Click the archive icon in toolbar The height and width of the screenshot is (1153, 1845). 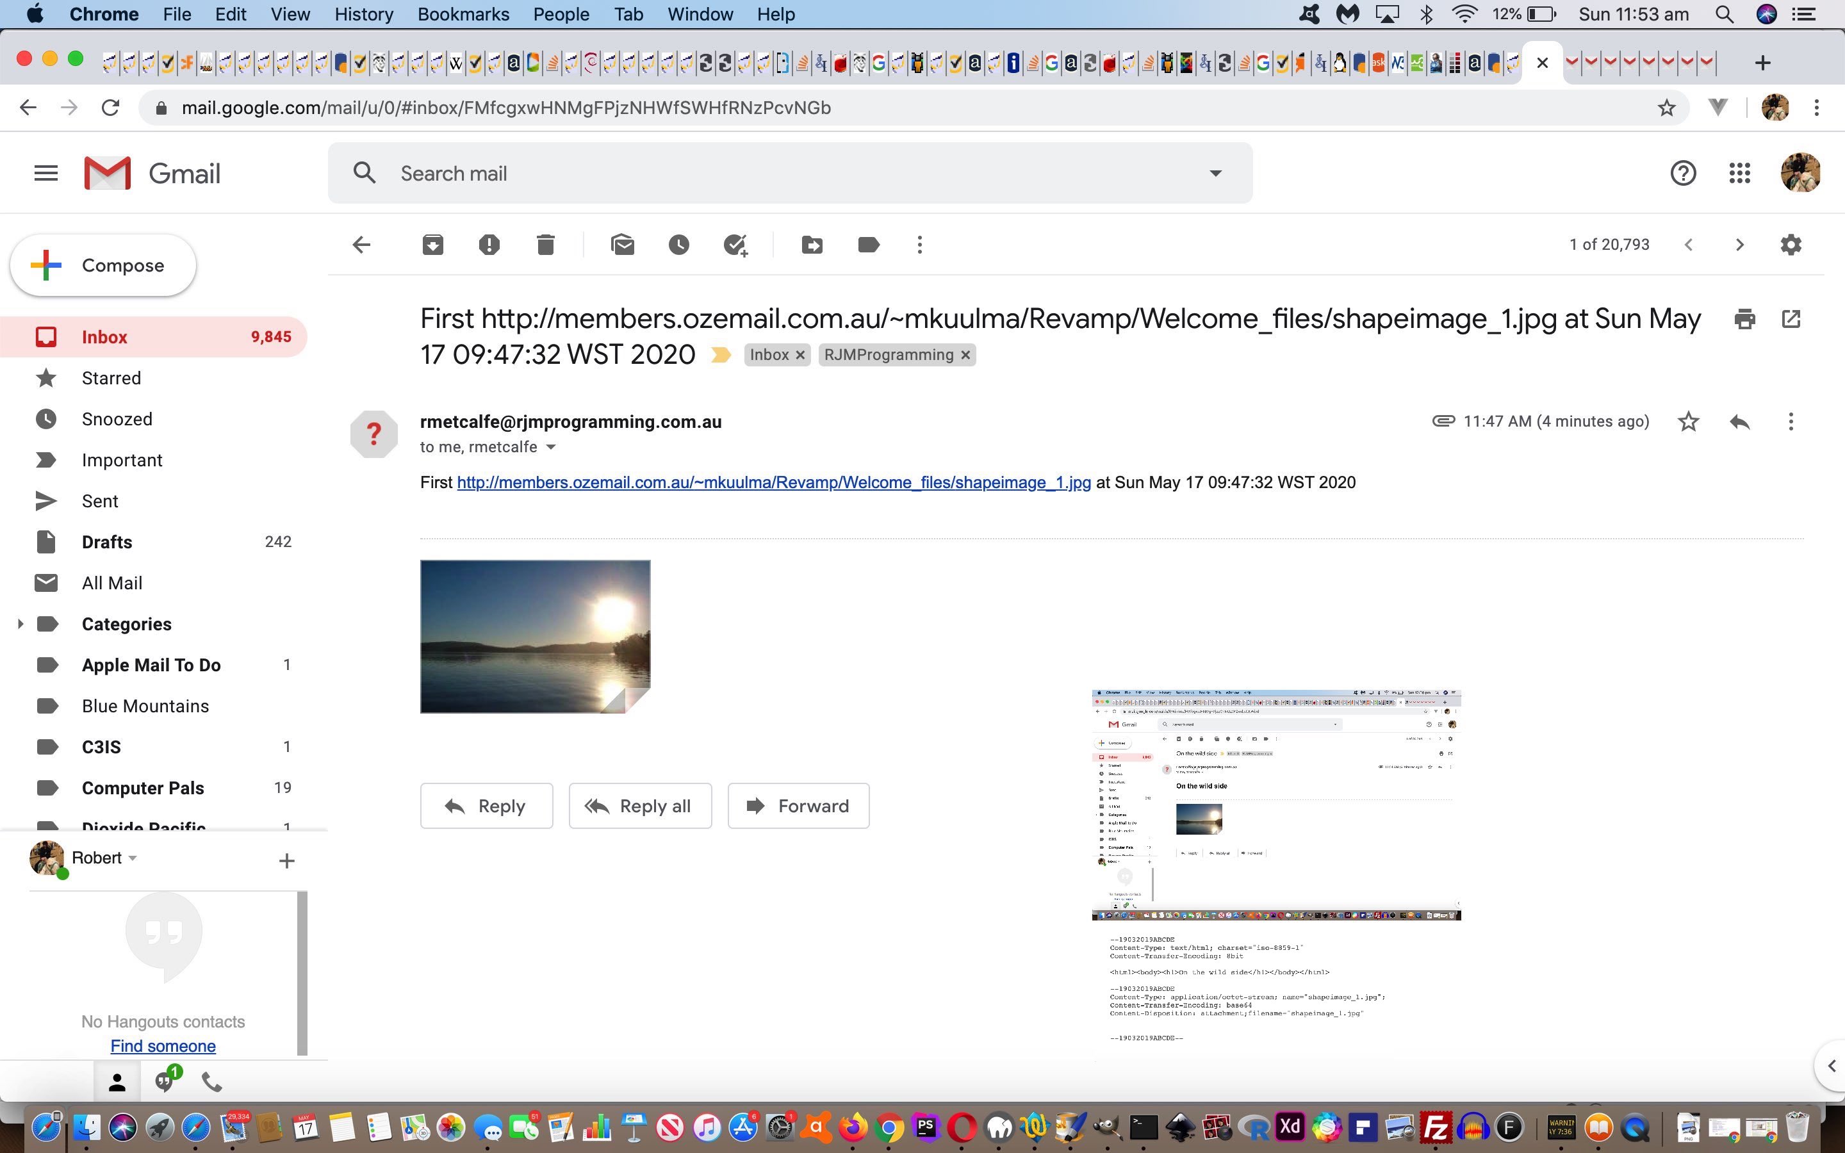pyautogui.click(x=432, y=245)
